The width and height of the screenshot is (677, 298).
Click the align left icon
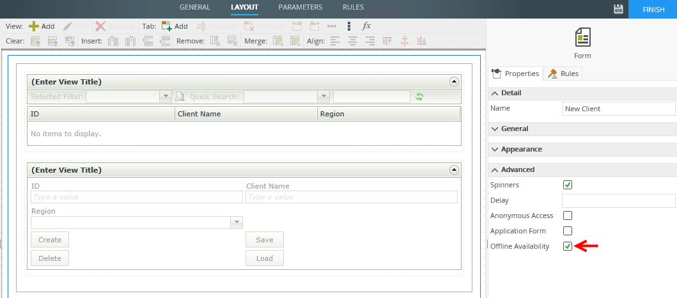coord(336,41)
